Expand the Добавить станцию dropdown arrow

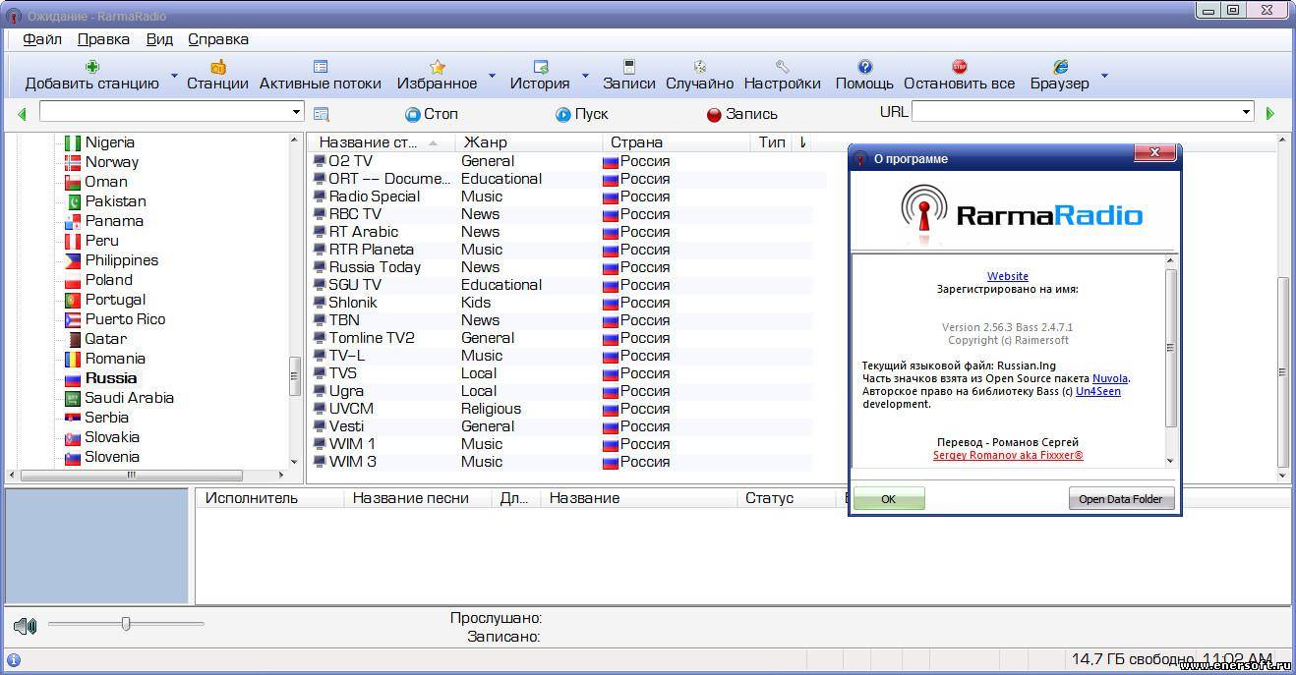point(174,76)
